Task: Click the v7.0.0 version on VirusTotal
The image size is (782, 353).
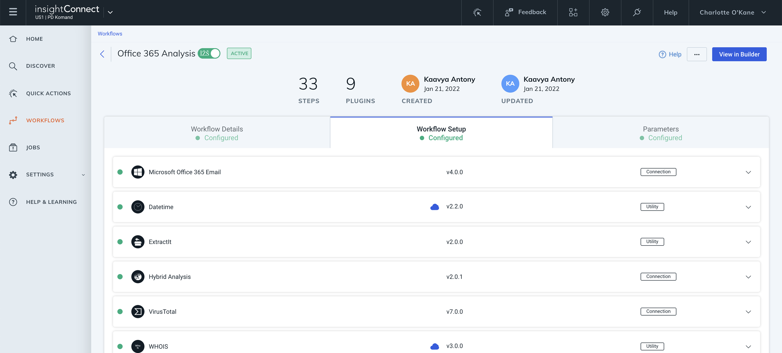Action: pyautogui.click(x=455, y=312)
